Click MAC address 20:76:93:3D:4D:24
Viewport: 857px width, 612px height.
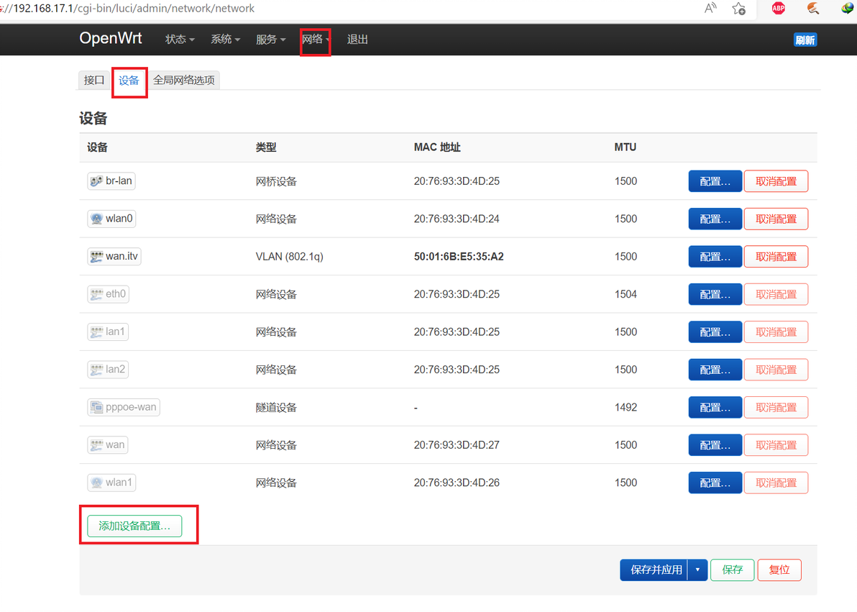pos(457,219)
